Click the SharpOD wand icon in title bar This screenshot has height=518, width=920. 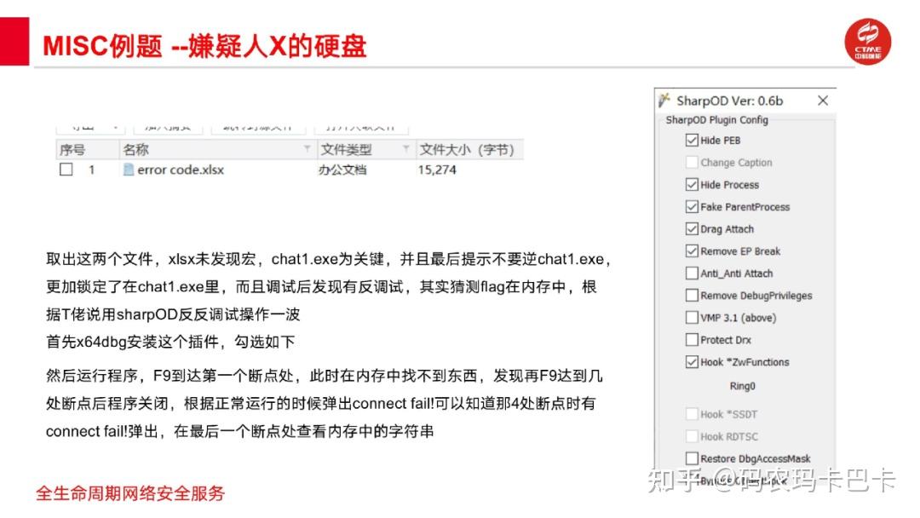click(x=664, y=101)
